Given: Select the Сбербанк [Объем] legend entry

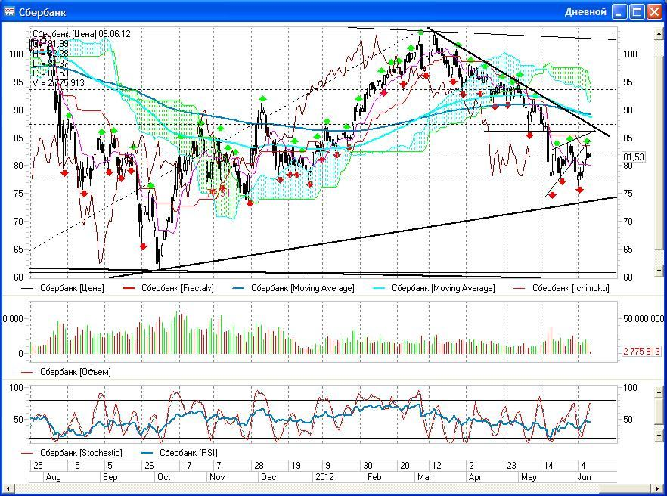Looking at the screenshot, I should coord(76,372).
